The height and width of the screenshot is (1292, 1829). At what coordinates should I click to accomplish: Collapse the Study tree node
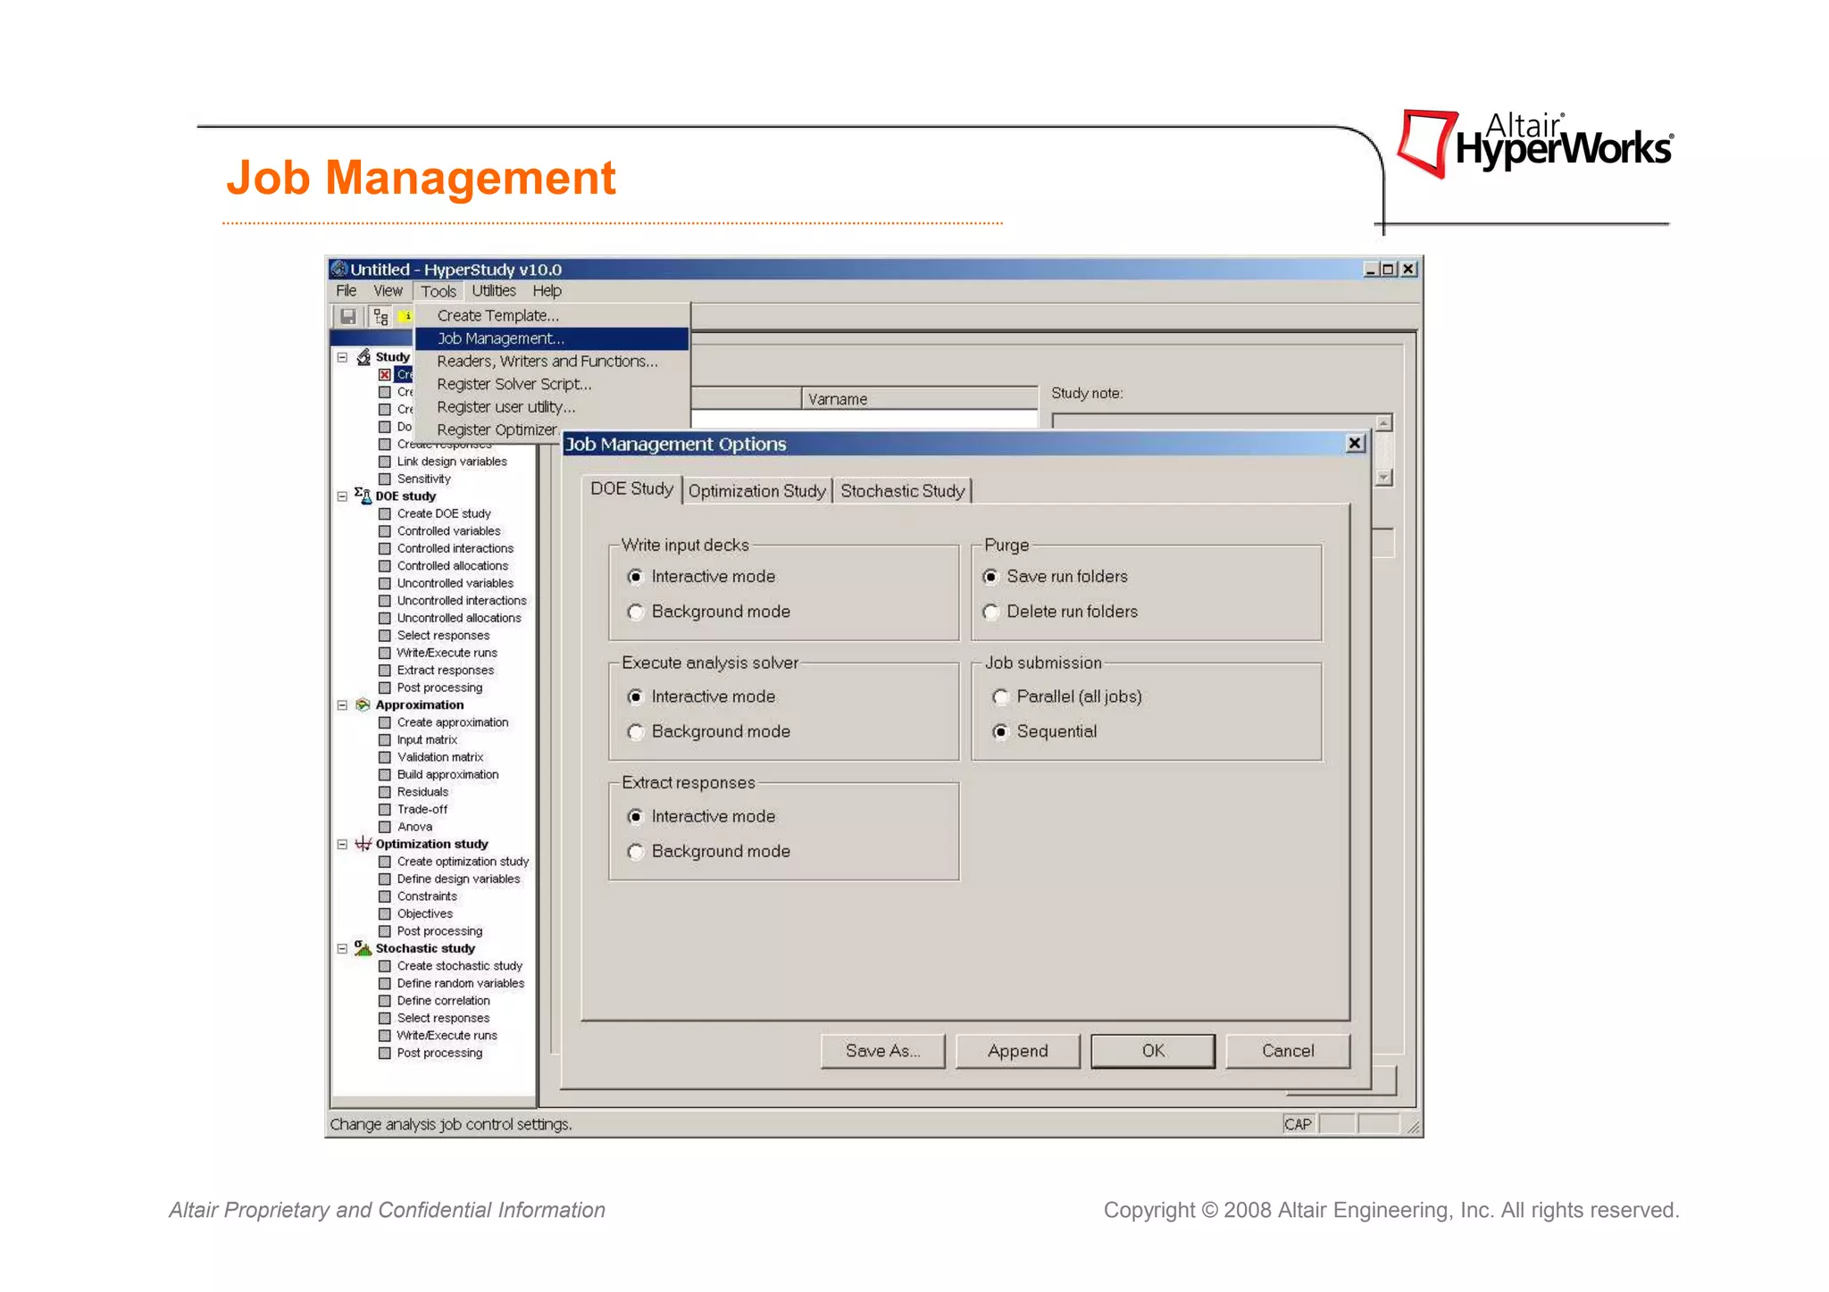pyautogui.click(x=342, y=357)
